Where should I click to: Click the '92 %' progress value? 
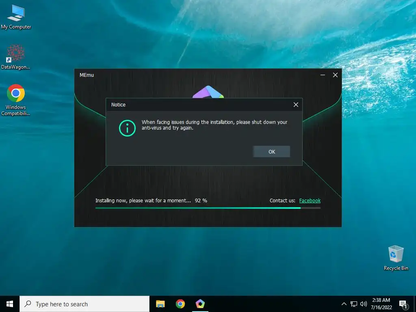coord(201,201)
